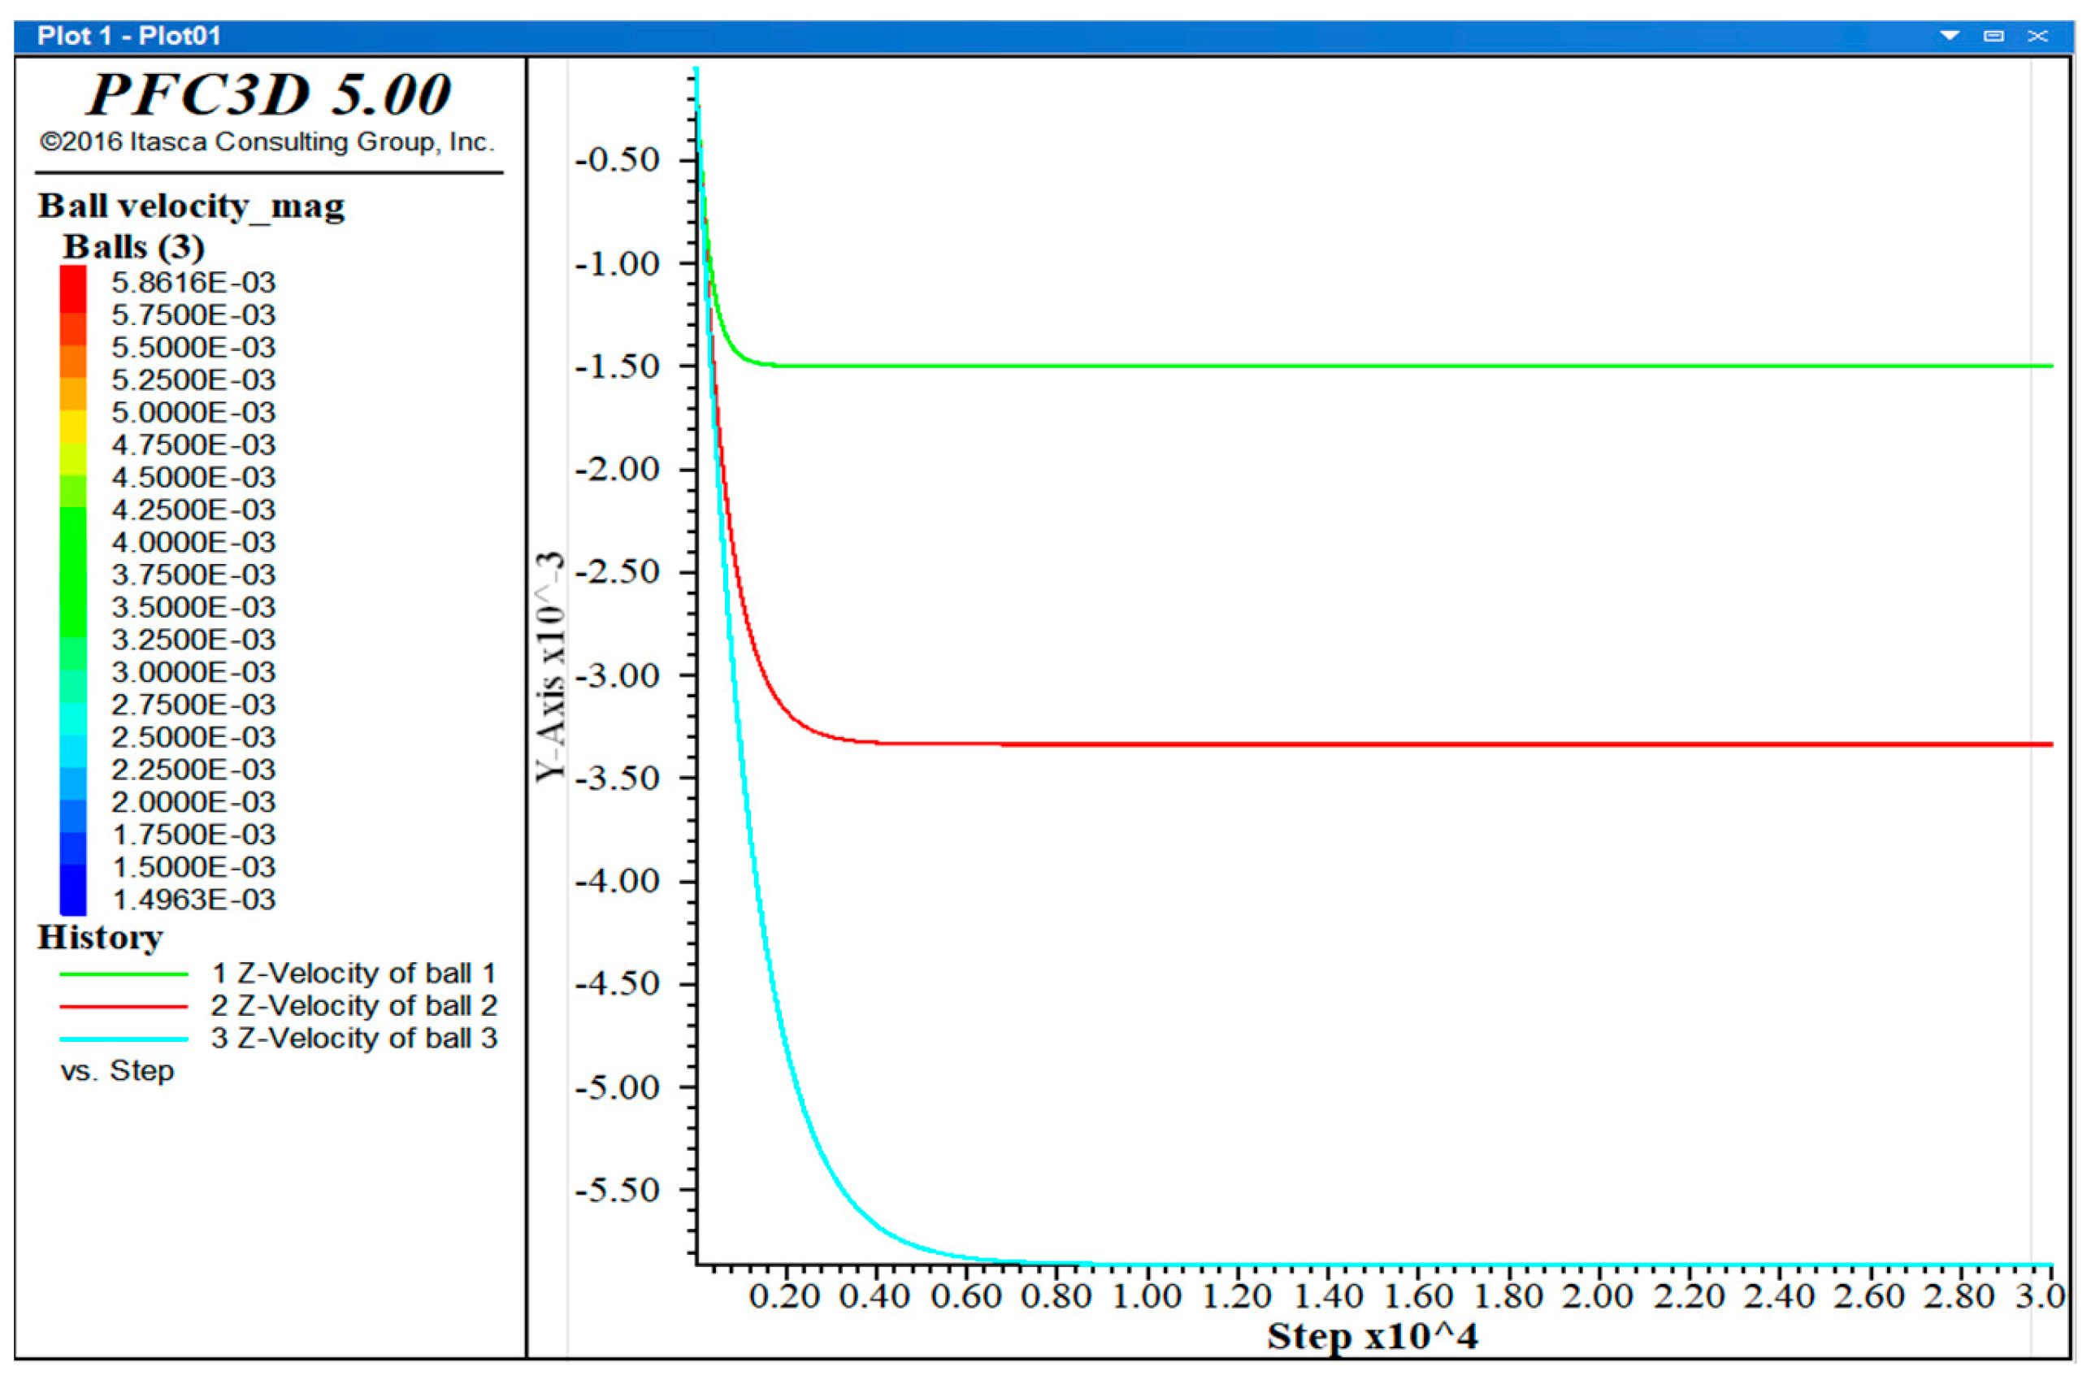Select the Ball velocity_mag legend heading
This screenshot has width=2091, height=1384.
(x=191, y=206)
